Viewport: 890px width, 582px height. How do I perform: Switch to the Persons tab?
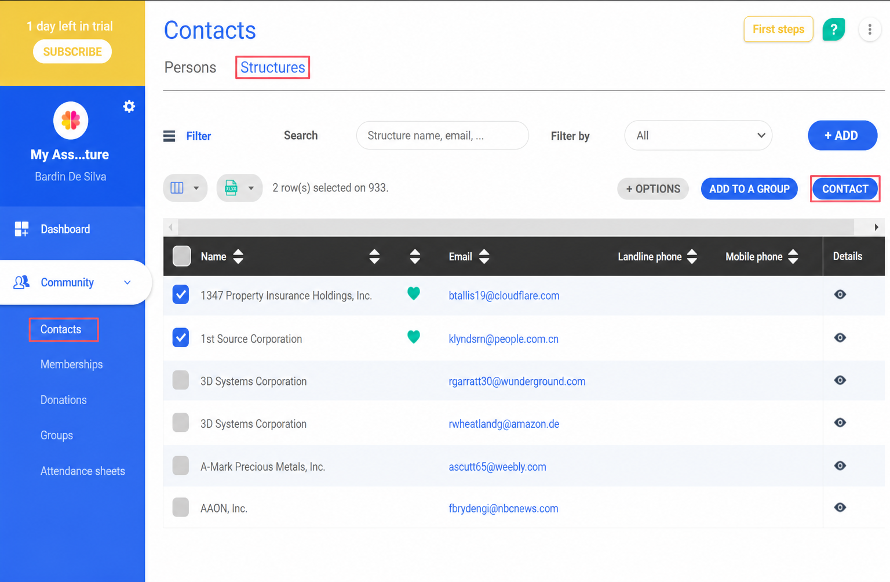pos(190,68)
